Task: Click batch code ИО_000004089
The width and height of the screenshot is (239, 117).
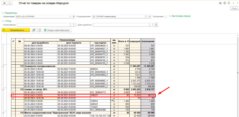Action: (x=98, y=110)
